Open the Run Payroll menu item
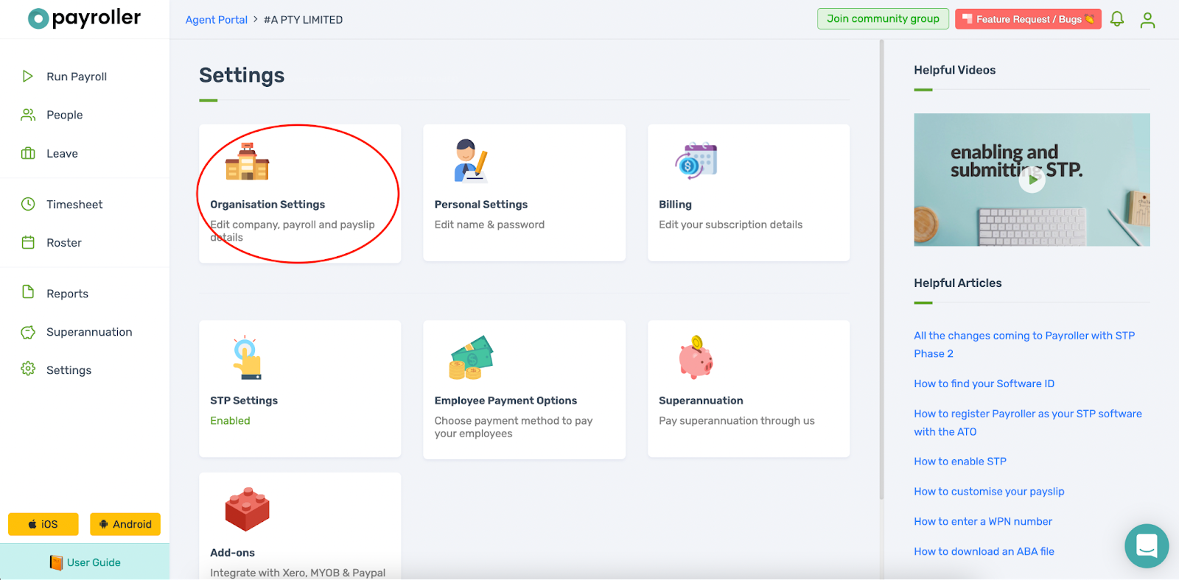This screenshot has height=580, width=1179. 77,77
